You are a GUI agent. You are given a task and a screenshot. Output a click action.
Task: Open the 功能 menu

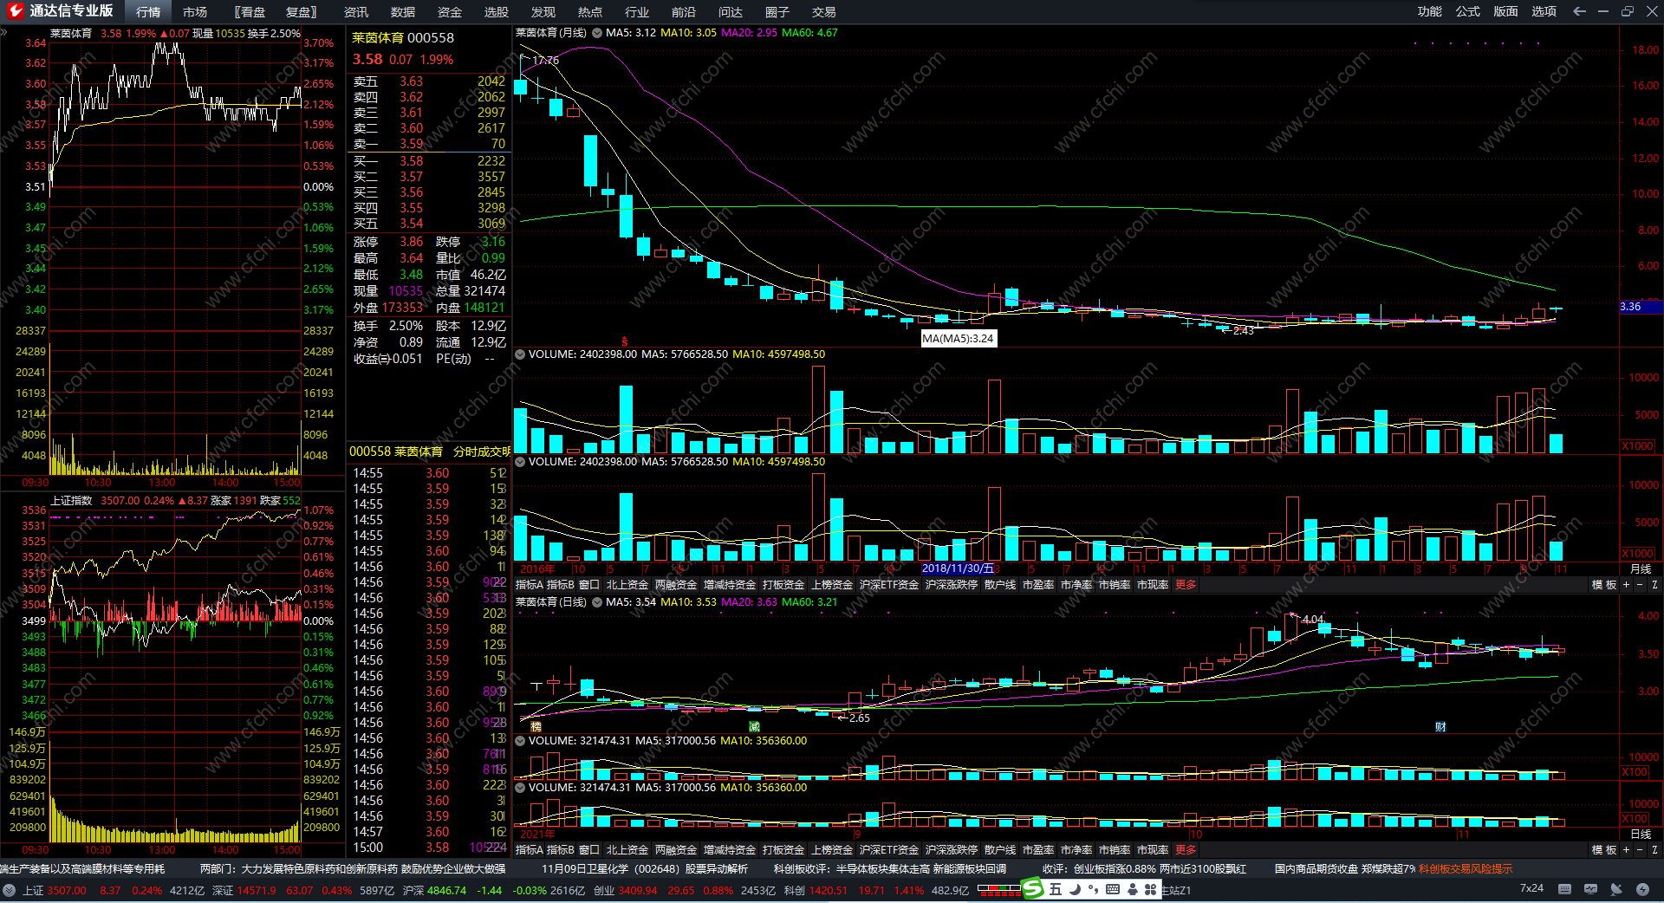tap(1430, 11)
